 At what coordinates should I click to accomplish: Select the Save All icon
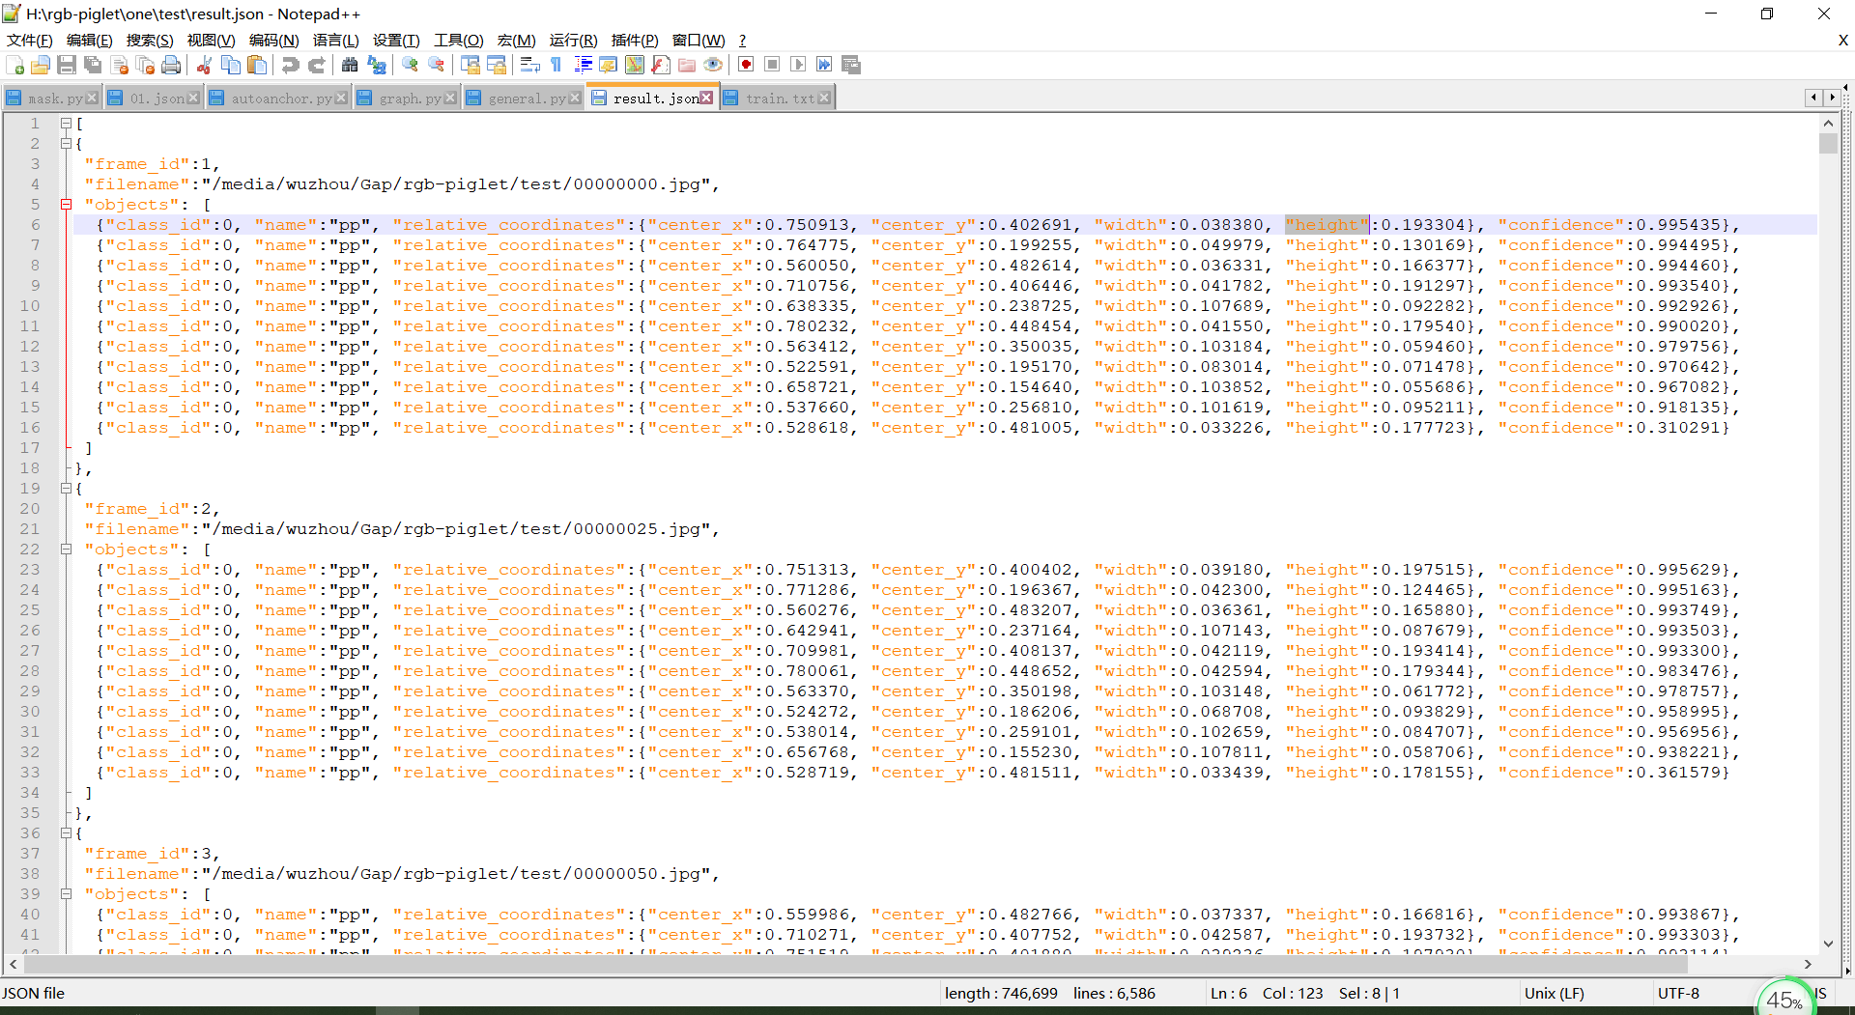93,65
